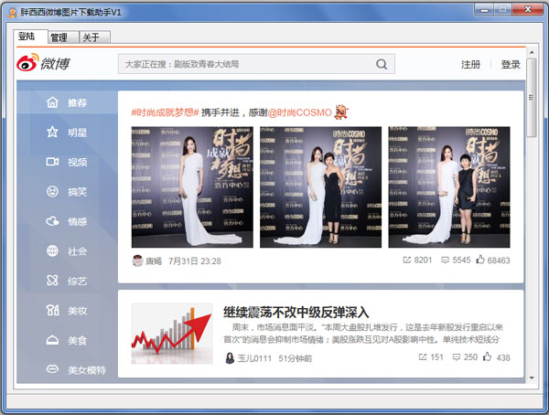Open comments icon showing 5545
This screenshot has width=549, height=415.
(x=446, y=261)
